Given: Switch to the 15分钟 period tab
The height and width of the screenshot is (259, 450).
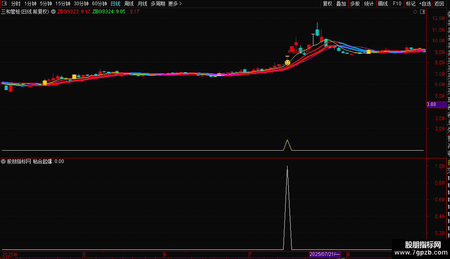Looking at the screenshot, I should (63, 4).
